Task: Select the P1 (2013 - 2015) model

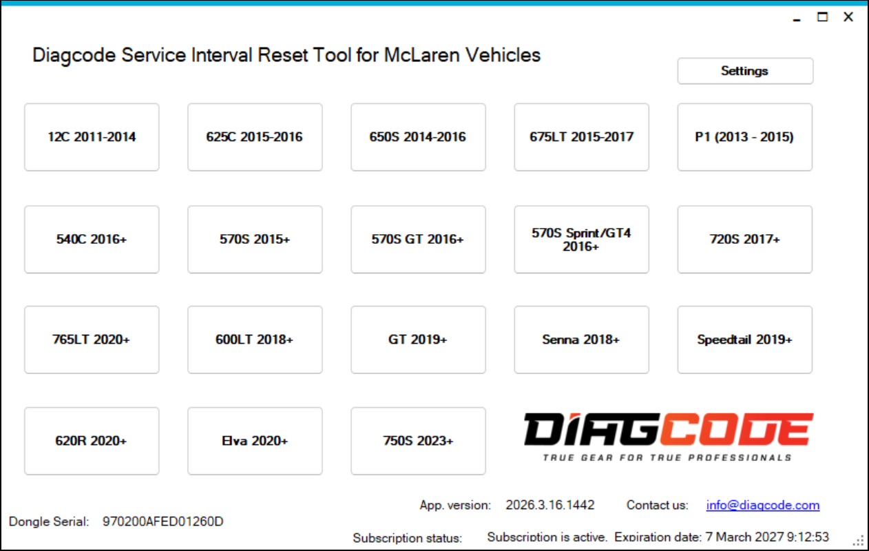Action: 744,137
